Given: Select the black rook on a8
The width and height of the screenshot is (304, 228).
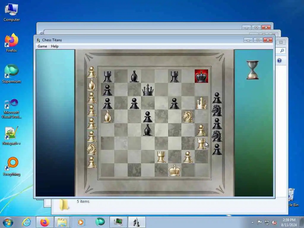Looking at the screenshot, I should [x=107, y=76].
